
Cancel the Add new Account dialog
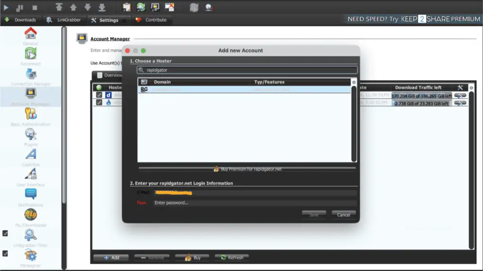pos(343,215)
